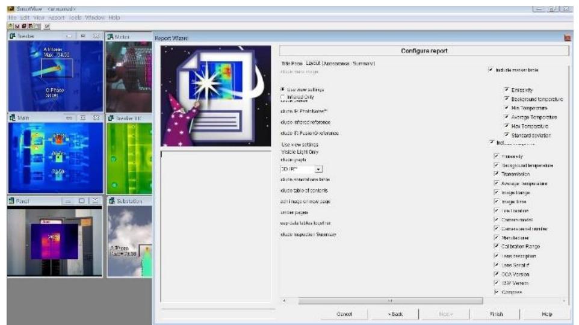Click the red icon at Report Wizard title bar
The image size is (579, 325).
(x=568, y=38)
